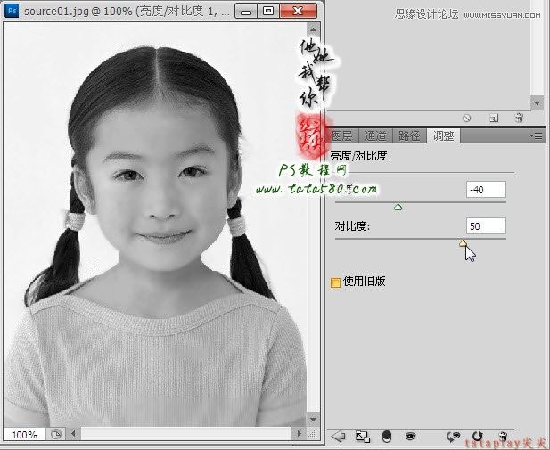Click the 亮度/对比度 panel title

coord(358,156)
